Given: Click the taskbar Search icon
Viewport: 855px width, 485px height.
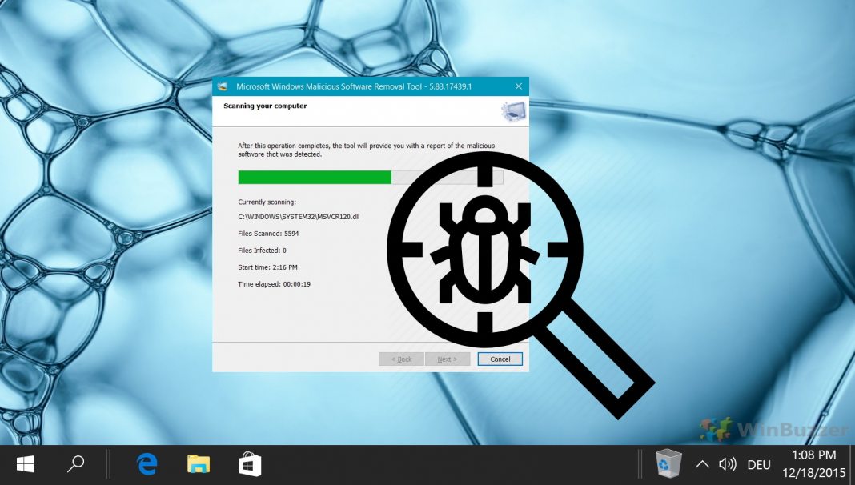Looking at the screenshot, I should pyautogui.click(x=76, y=464).
